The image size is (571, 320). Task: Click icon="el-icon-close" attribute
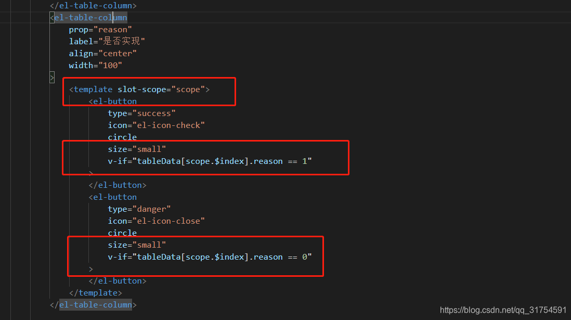(156, 221)
